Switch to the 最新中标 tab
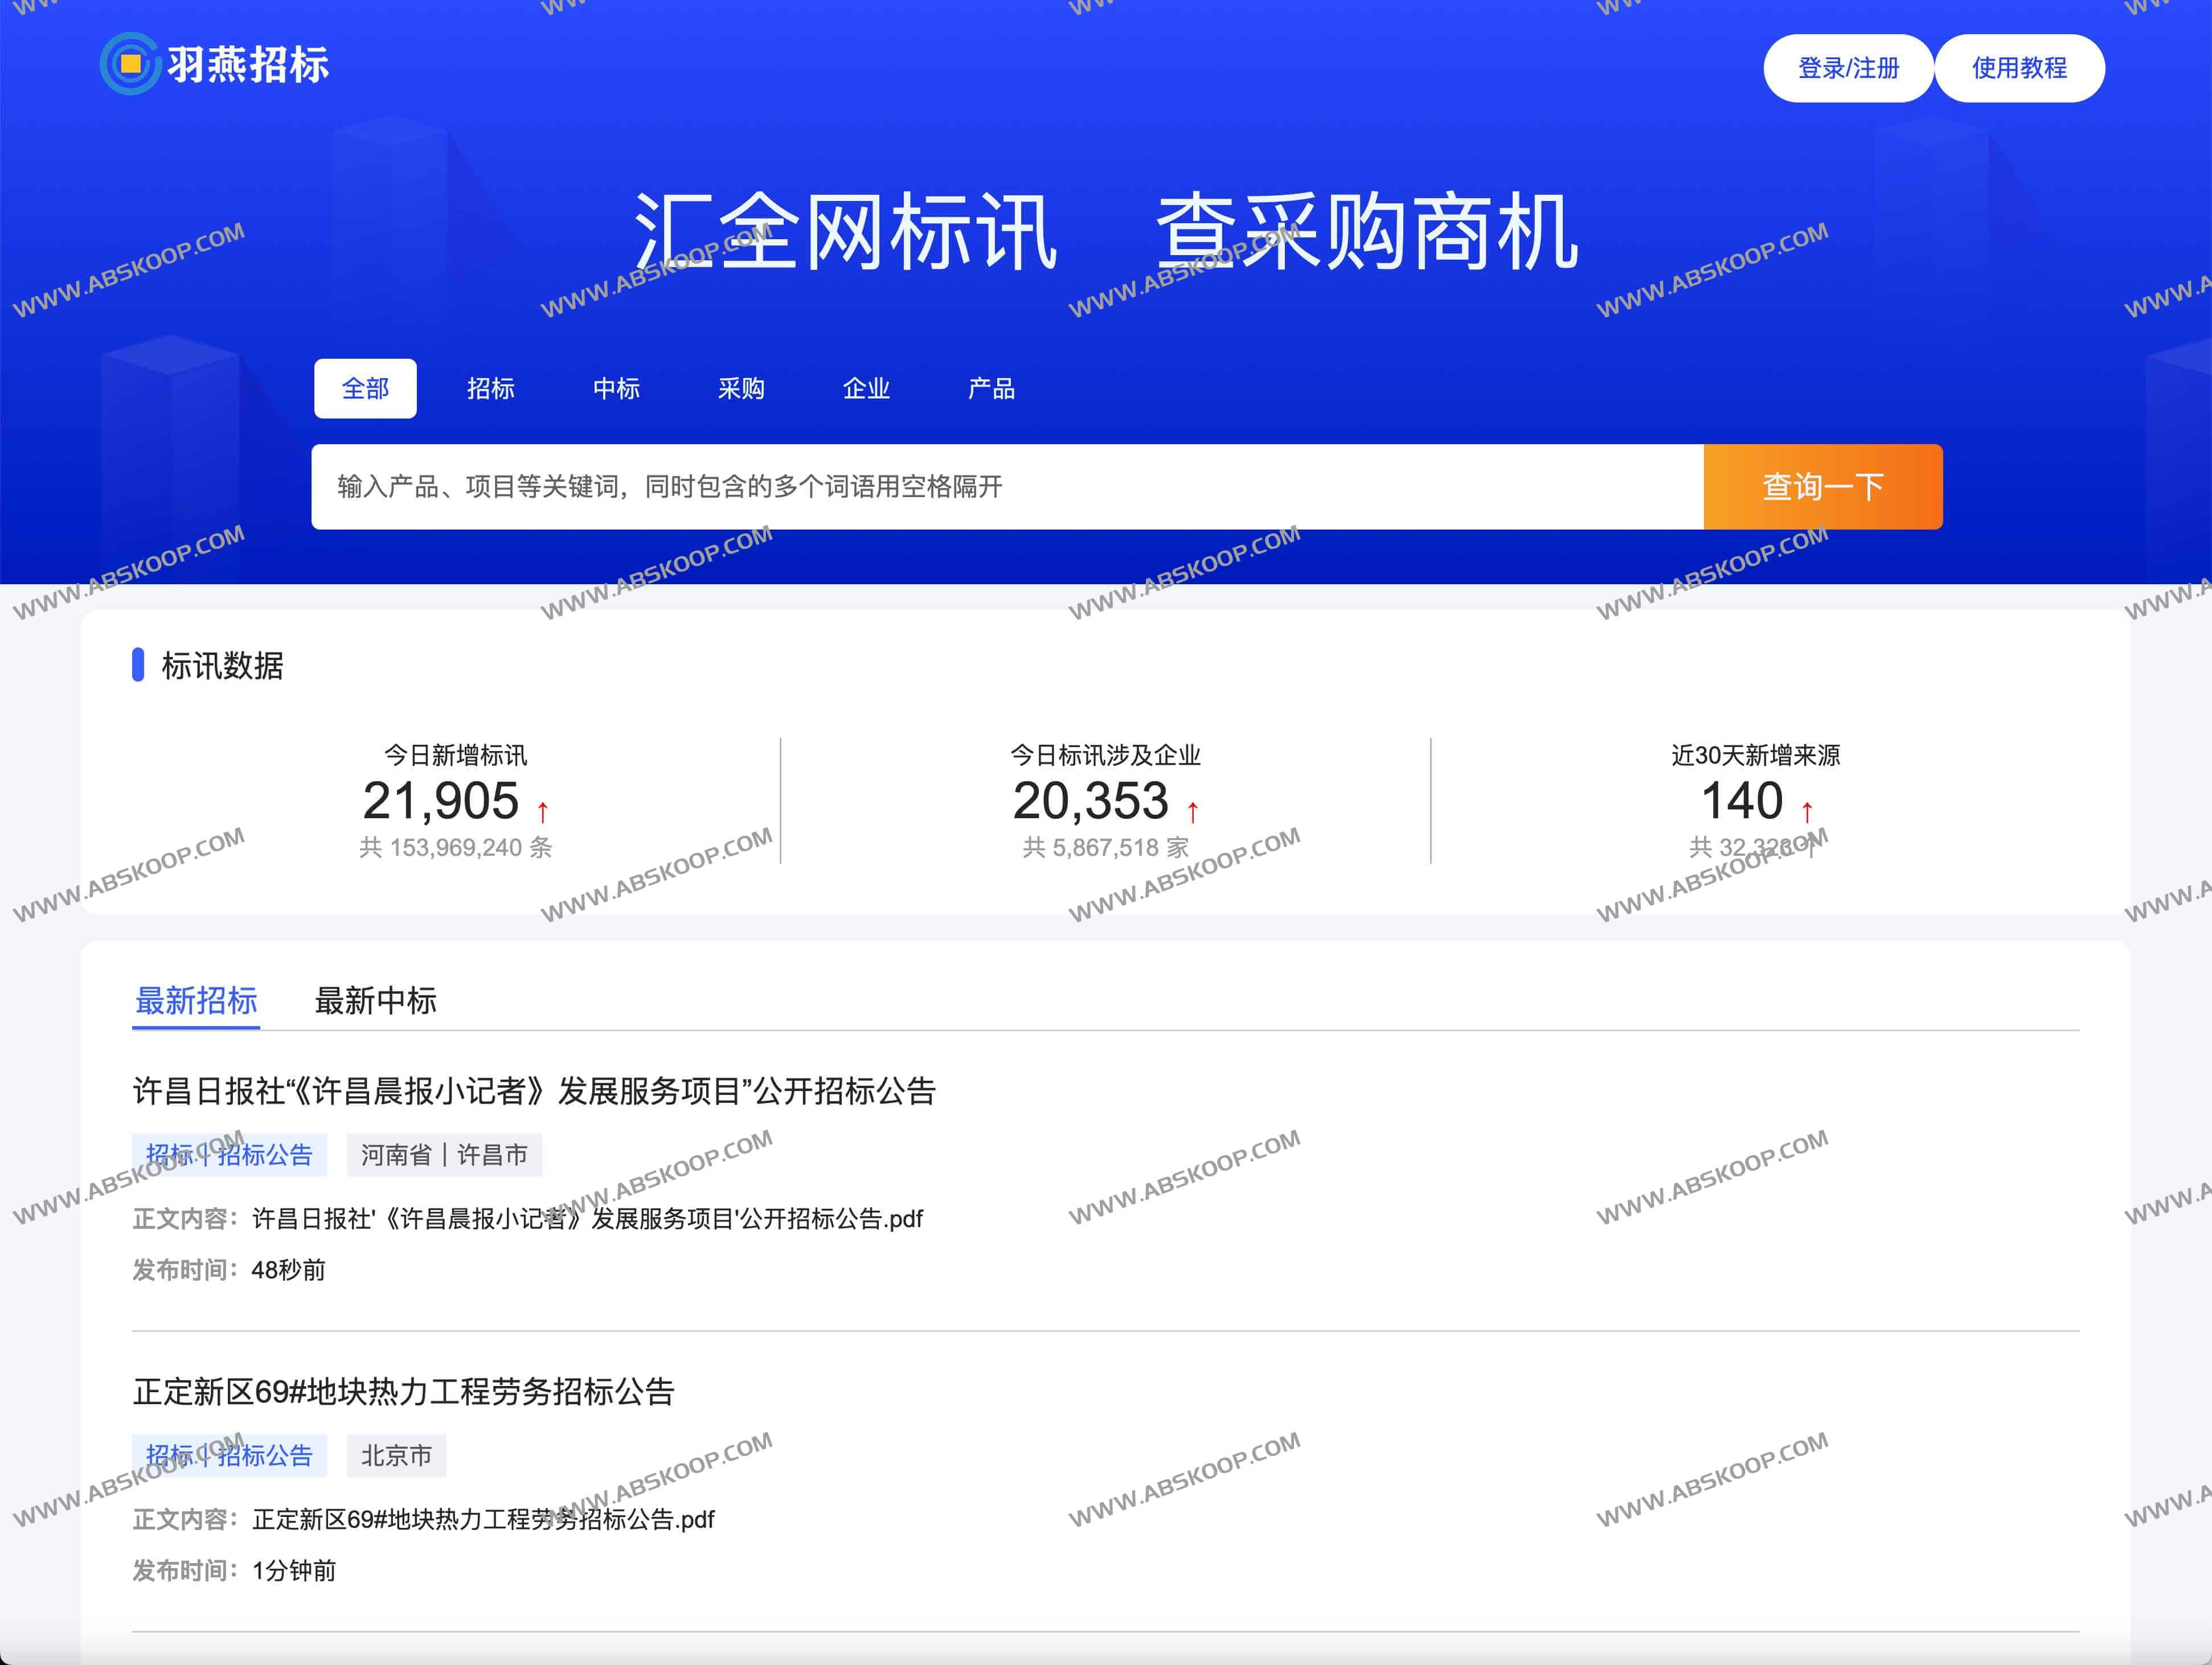2212x1665 pixels. tap(375, 1000)
